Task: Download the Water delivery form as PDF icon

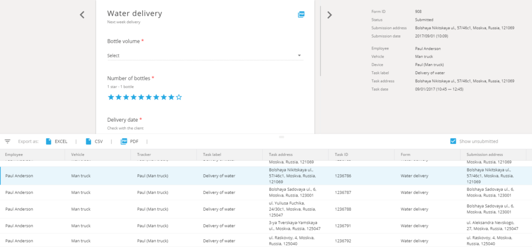Action: 301,14
